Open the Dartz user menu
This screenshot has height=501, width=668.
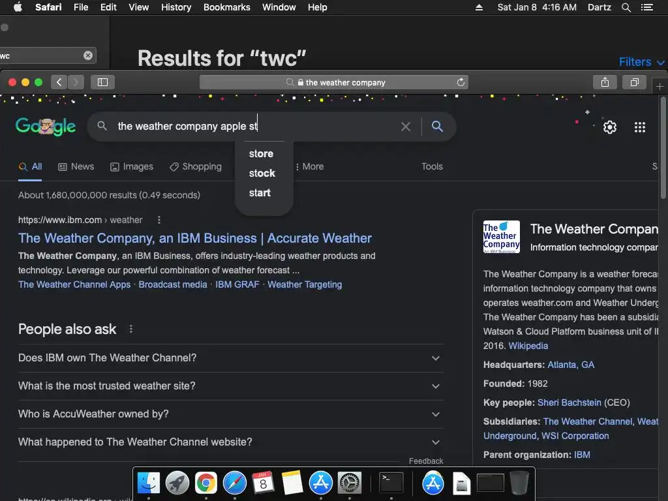600,7
